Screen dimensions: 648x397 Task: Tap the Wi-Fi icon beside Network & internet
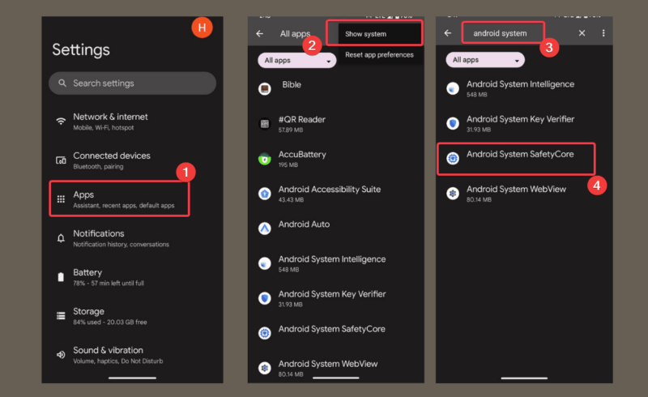tap(61, 122)
